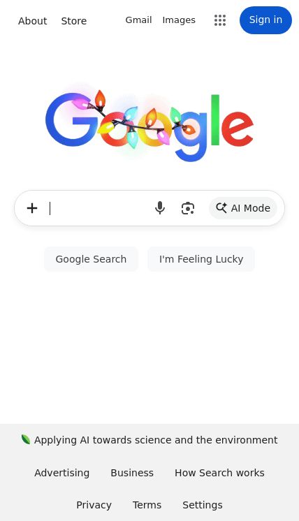299x521 pixels.
Task: Click the Google Search button
Action: 91,259
